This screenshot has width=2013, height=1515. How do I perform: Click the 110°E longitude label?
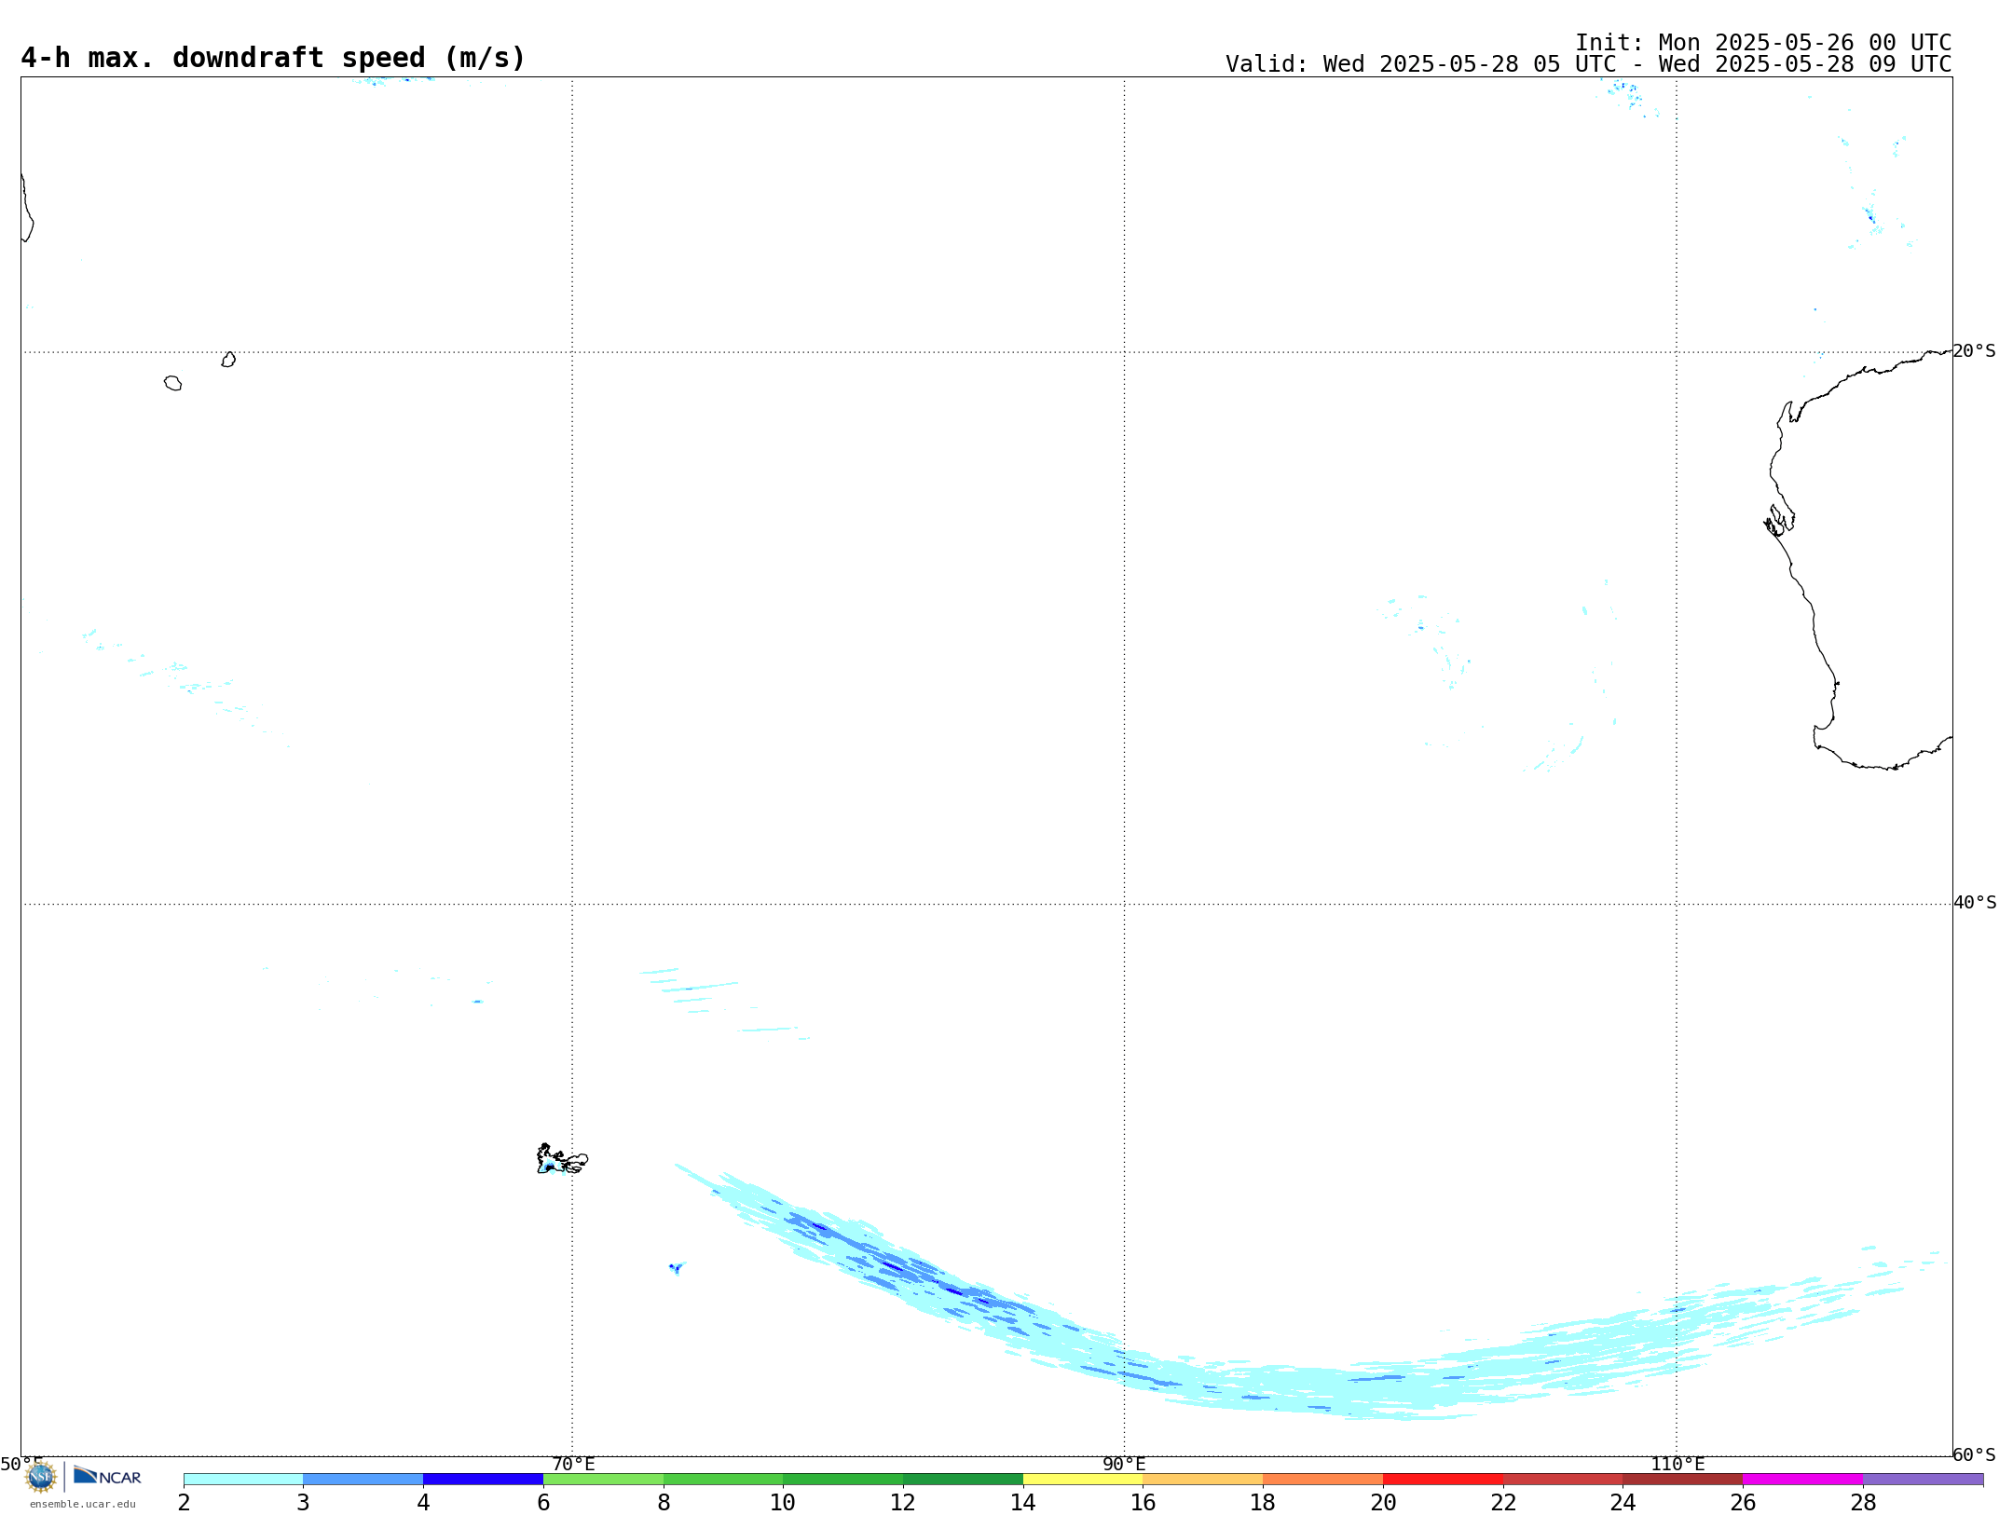tap(1677, 1465)
